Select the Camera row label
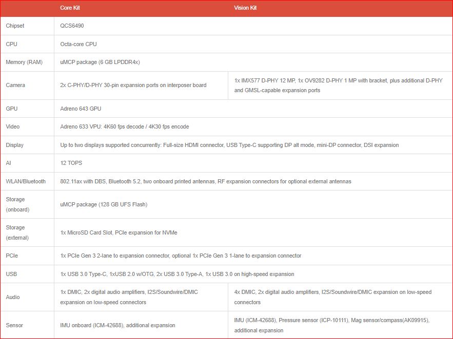Viewport: 453px width, 339px height. coord(15,85)
